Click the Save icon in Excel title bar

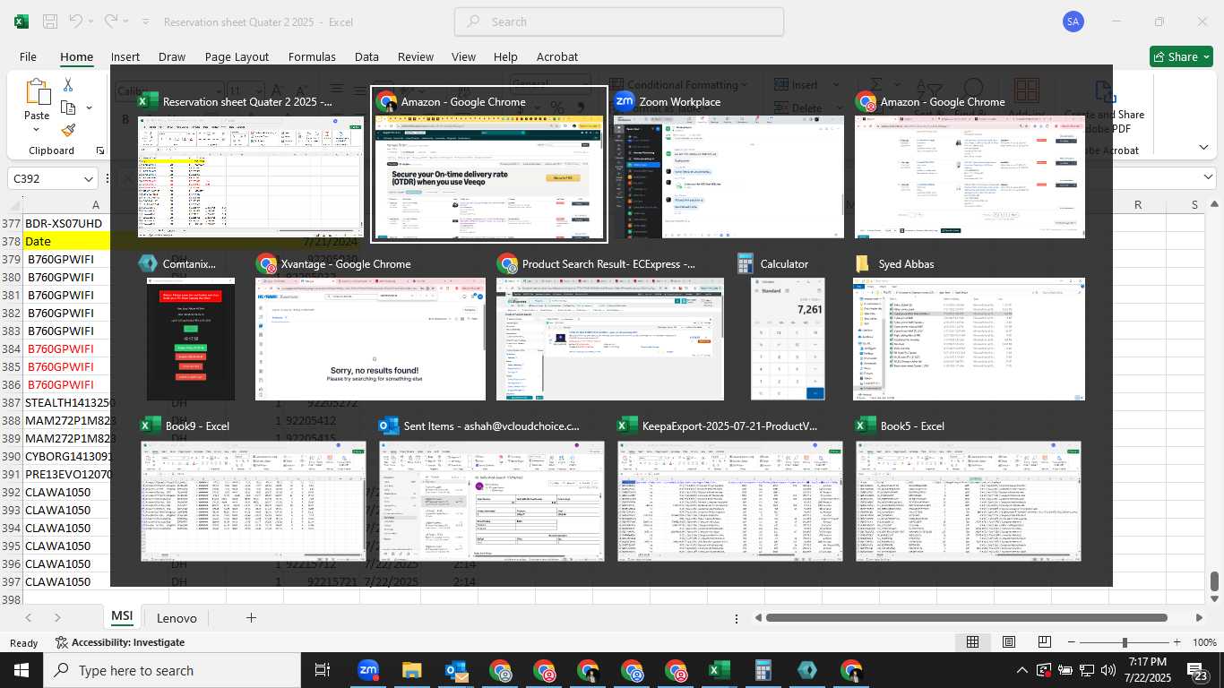pyautogui.click(x=50, y=21)
